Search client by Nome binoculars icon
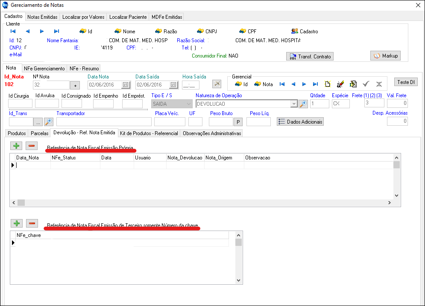Screen dimensions: 425x306 pos(118,31)
